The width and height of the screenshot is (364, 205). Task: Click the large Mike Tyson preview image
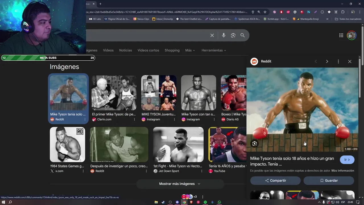click(302, 110)
